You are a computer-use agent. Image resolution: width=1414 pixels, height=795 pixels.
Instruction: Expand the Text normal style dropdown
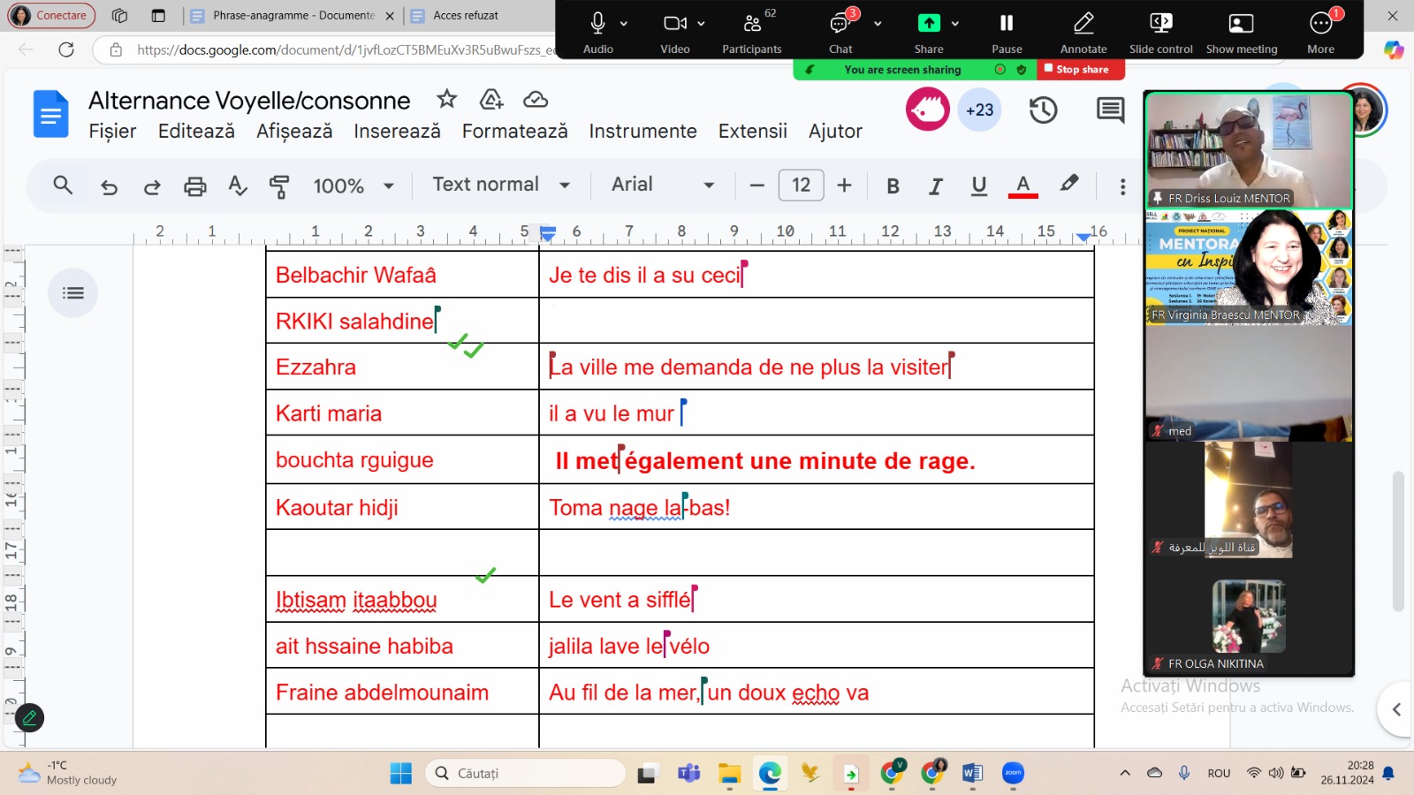[x=500, y=185]
